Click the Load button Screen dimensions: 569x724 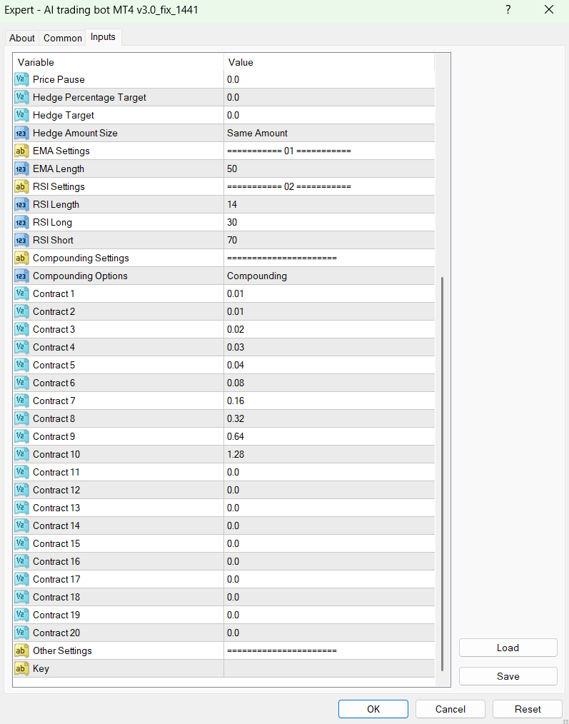508,648
